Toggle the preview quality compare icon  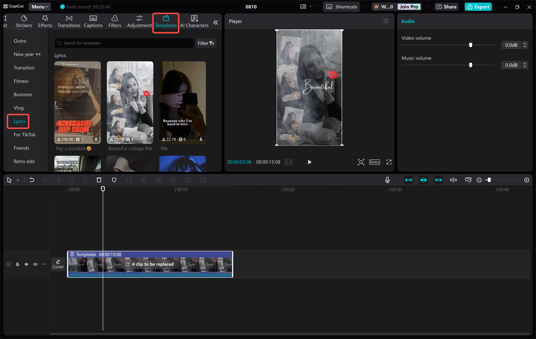tap(289, 162)
